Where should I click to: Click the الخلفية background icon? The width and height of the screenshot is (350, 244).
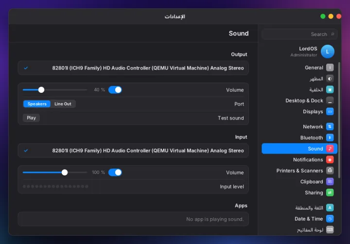[330, 89]
